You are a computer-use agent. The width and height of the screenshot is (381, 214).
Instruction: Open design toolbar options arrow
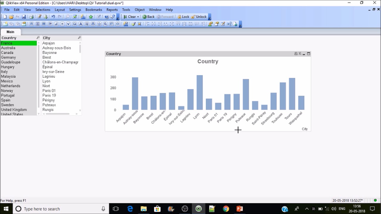pos(241,24)
